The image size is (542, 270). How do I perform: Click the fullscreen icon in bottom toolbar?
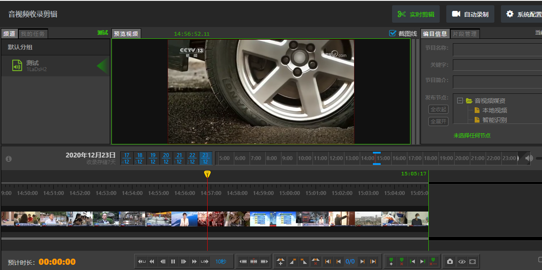[473, 262]
